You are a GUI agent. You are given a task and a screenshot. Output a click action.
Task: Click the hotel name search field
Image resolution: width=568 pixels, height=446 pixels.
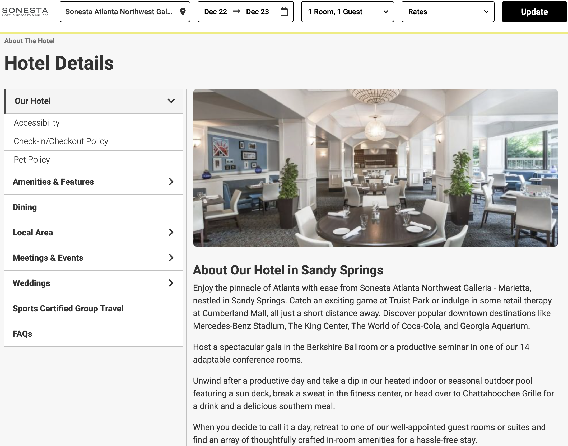point(125,12)
